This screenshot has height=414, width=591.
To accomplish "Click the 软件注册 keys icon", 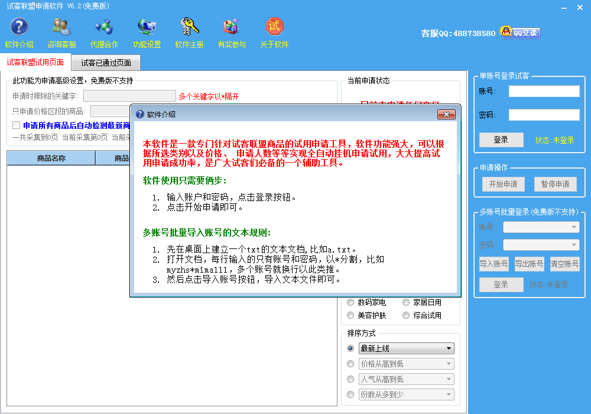I will pyautogui.click(x=189, y=27).
